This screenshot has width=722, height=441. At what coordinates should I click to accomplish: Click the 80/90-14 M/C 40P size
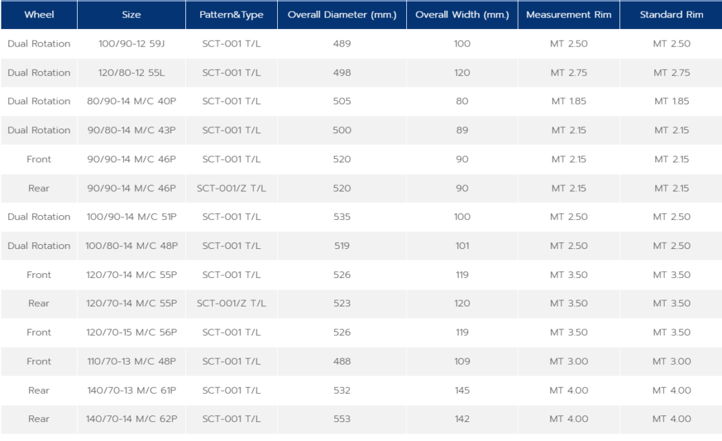tap(131, 101)
